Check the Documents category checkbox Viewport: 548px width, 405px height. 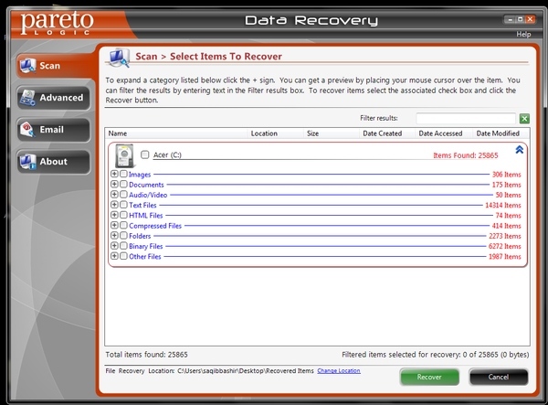pos(123,184)
